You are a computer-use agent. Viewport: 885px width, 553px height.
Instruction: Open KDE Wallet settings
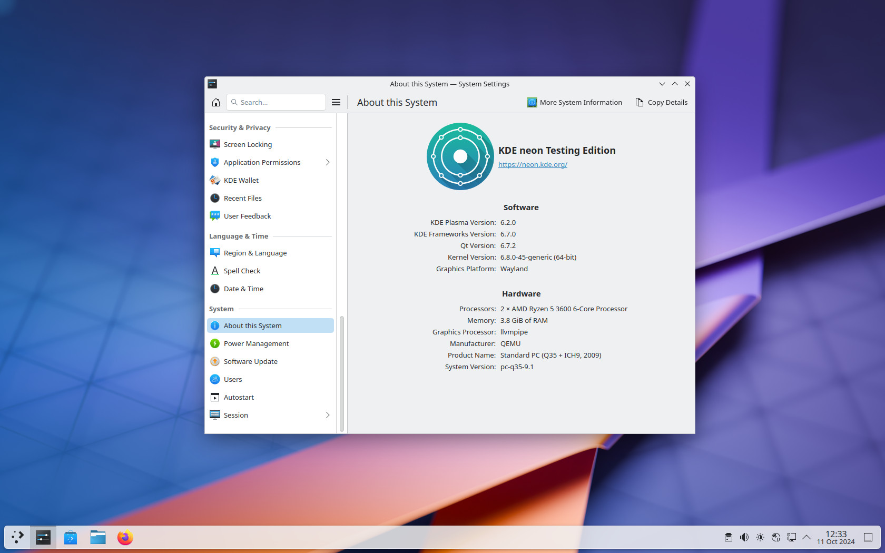(x=270, y=180)
